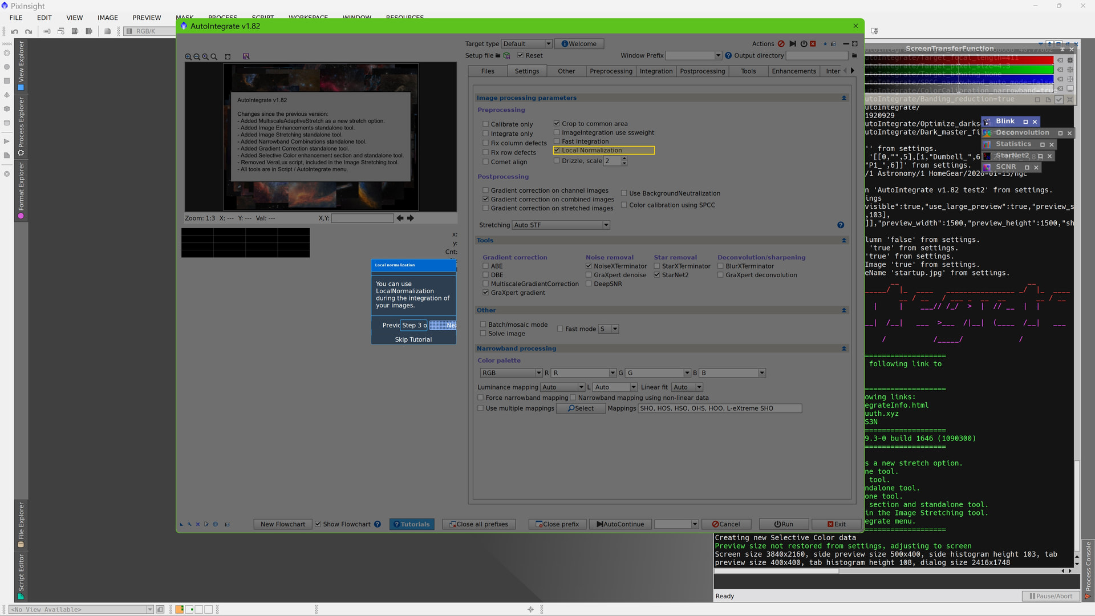Click the power run icon in Actions

(804, 44)
